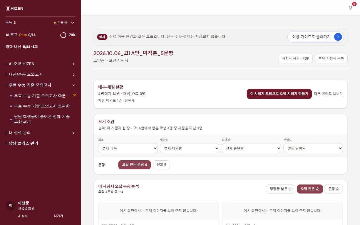The width and height of the screenshot is (360, 225).
Task: Click the 예시 badge in the notice banner
Action: click(x=102, y=37)
